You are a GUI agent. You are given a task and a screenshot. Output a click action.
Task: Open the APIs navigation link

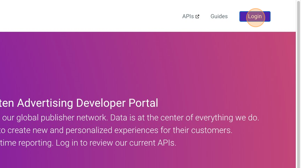[188, 16]
